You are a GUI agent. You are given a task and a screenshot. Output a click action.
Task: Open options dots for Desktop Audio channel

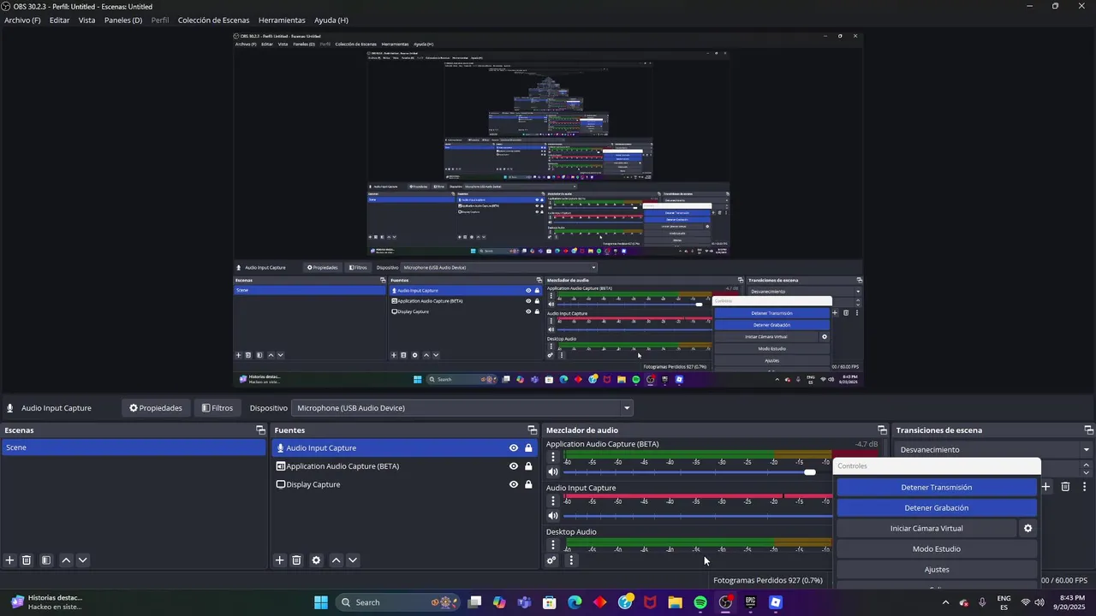click(x=553, y=544)
